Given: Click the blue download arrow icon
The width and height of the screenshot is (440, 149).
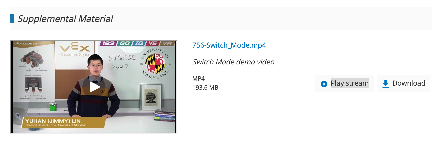Looking at the screenshot, I should 386,84.
